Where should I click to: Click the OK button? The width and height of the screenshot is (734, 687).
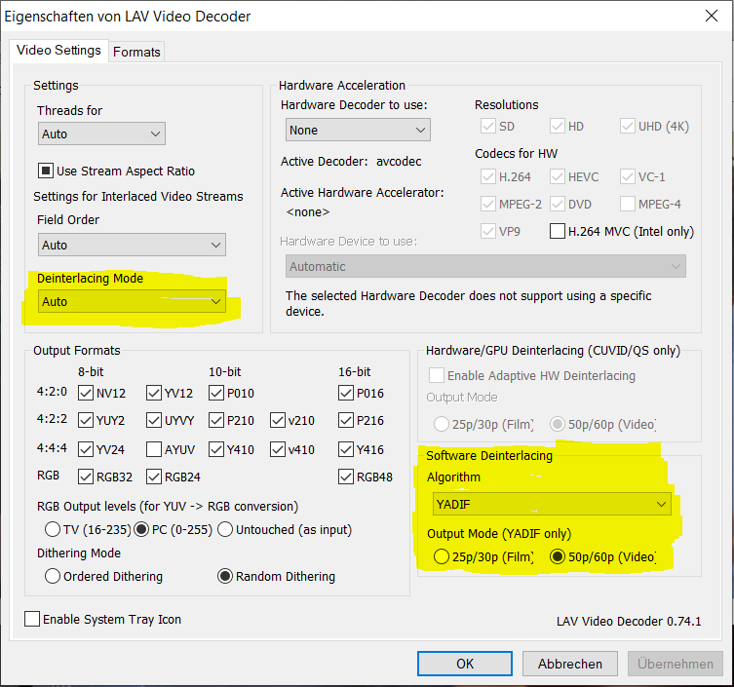point(465,664)
